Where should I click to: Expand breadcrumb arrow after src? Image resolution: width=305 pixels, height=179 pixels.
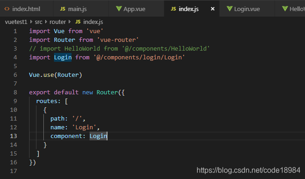46,22
